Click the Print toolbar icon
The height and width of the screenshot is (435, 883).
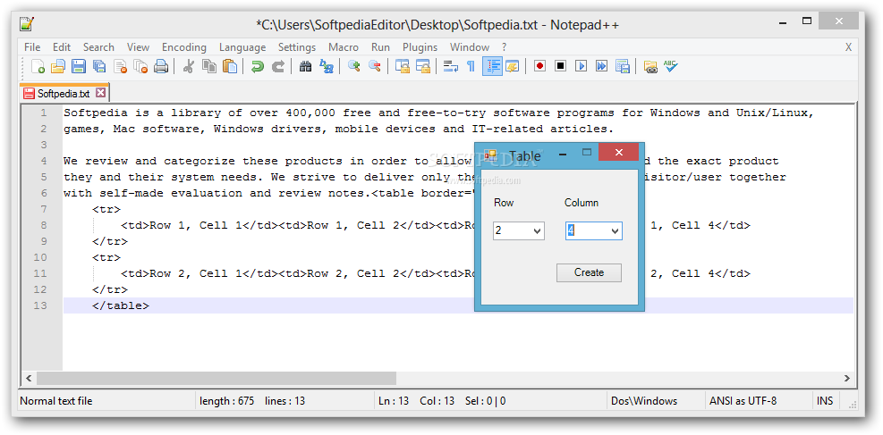pyautogui.click(x=161, y=66)
